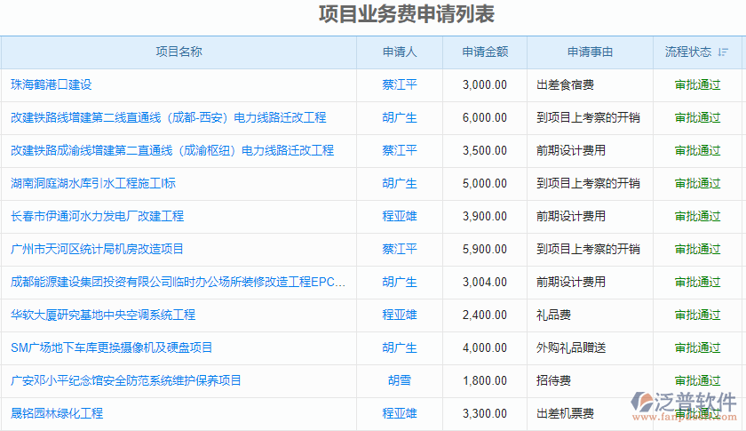Open project 广州市天河区统计局机房改造项目

(x=97, y=249)
